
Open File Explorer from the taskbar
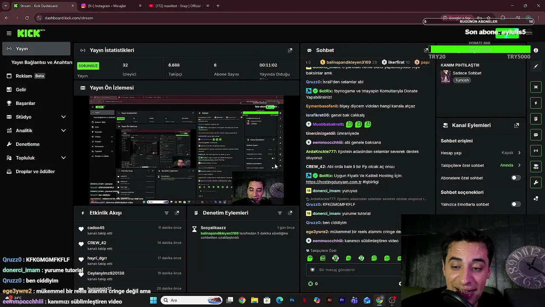coord(255,300)
